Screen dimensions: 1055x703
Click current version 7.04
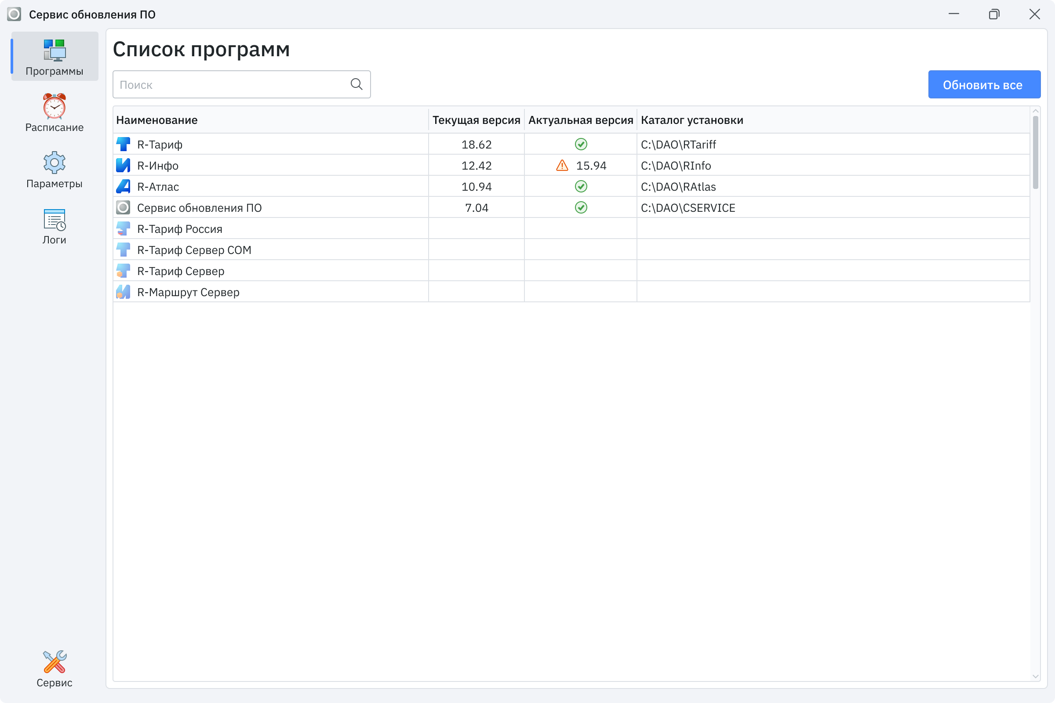[x=477, y=208]
